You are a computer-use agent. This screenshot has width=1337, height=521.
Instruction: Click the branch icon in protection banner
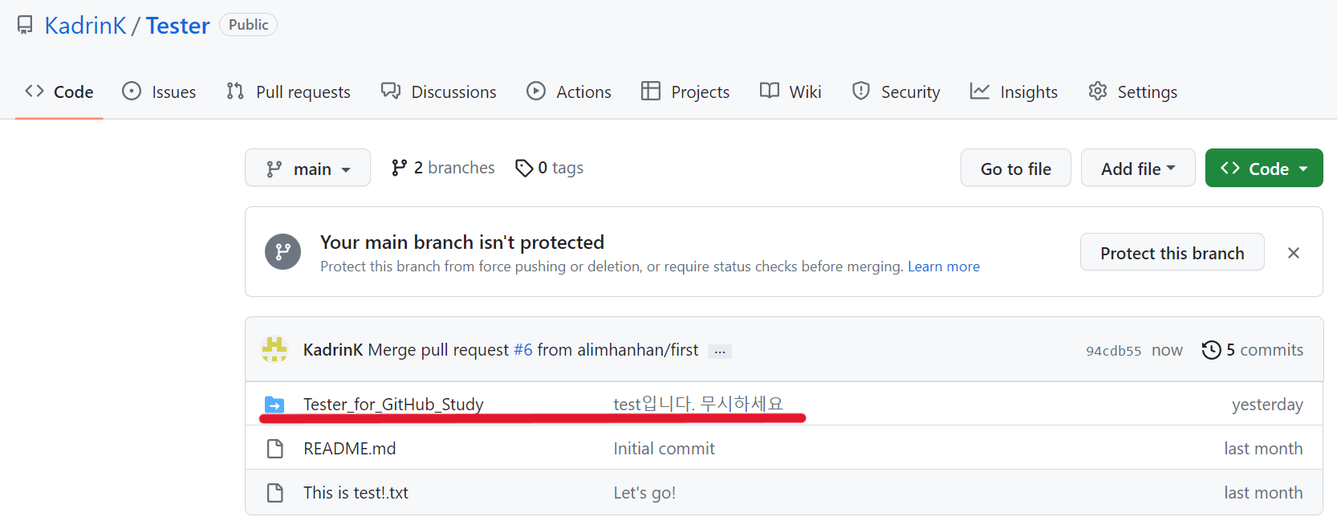click(x=283, y=252)
